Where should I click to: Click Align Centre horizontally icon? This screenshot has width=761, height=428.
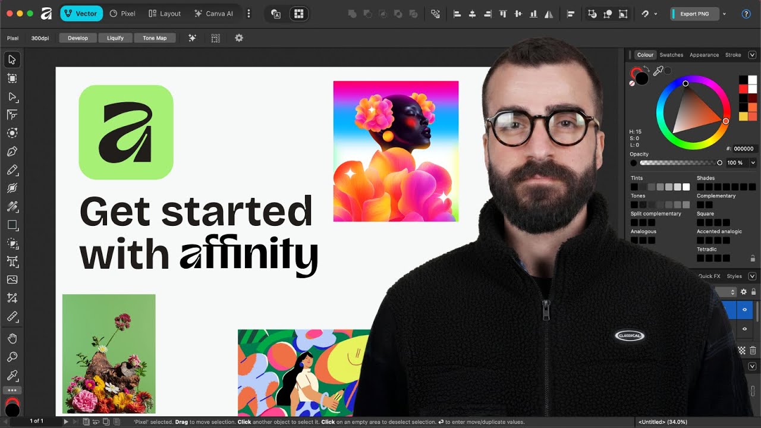[x=473, y=14]
